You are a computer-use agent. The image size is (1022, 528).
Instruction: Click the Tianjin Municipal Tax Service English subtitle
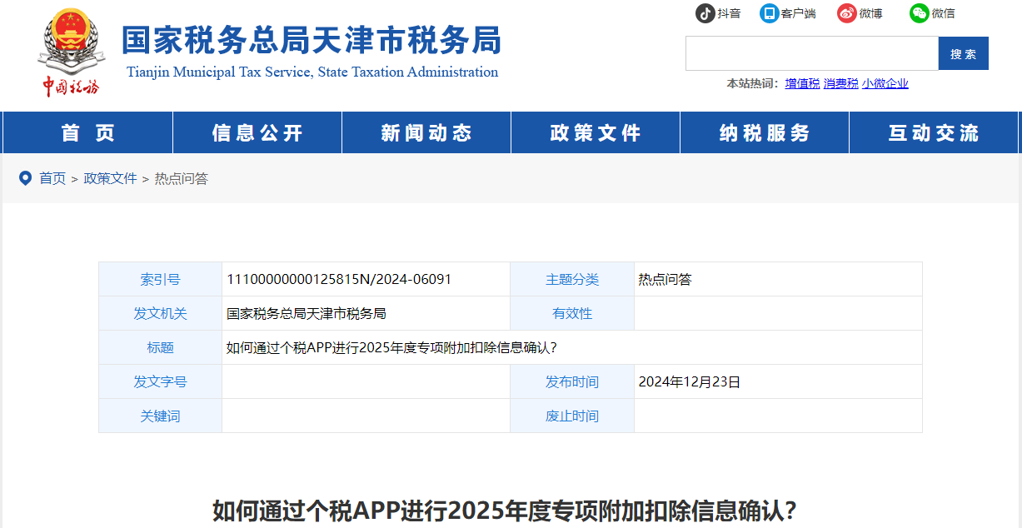(x=312, y=72)
